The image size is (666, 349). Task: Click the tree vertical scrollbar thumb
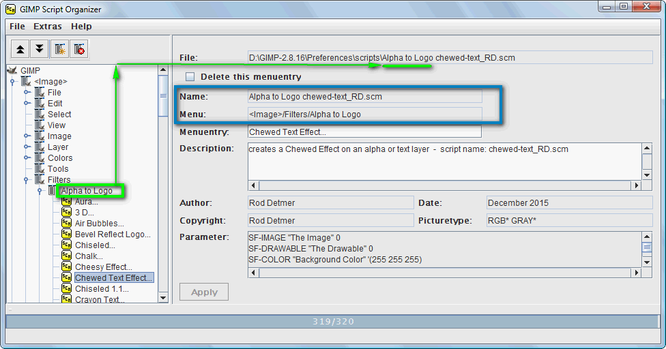pyautogui.click(x=163, y=95)
